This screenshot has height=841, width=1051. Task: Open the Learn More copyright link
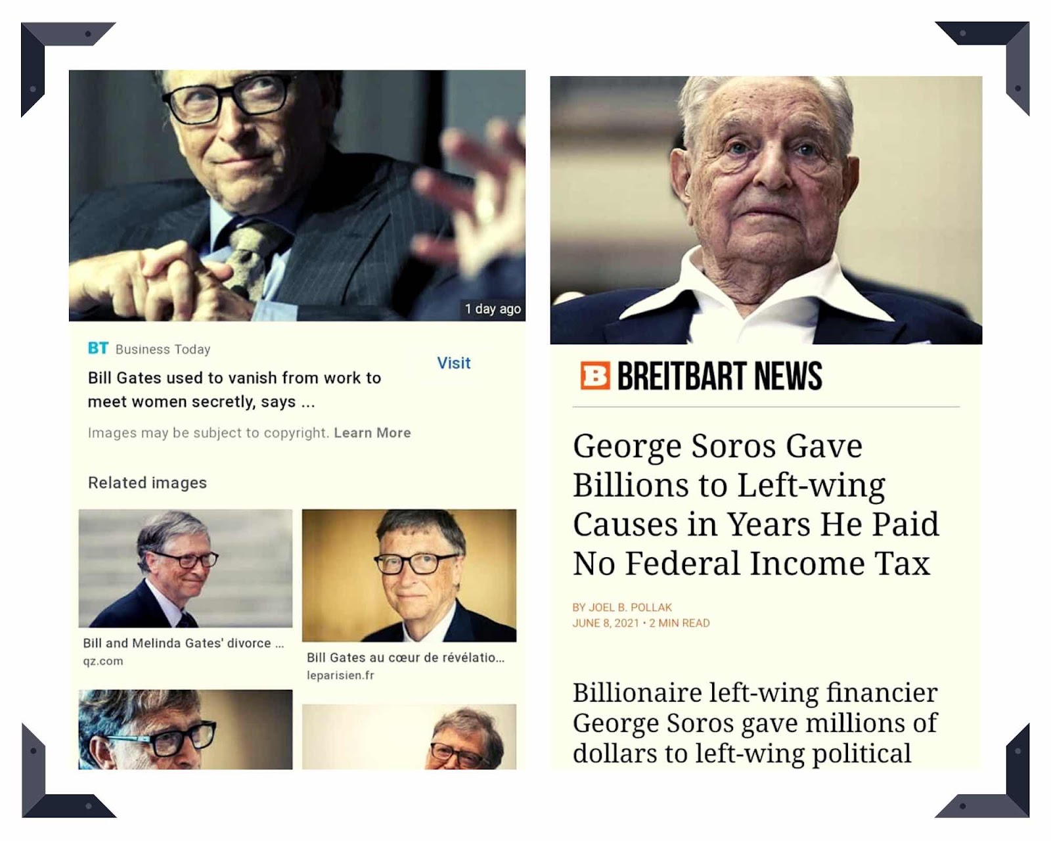[x=372, y=432]
